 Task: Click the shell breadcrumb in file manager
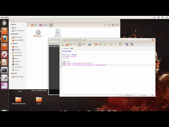(x=51, y=25)
